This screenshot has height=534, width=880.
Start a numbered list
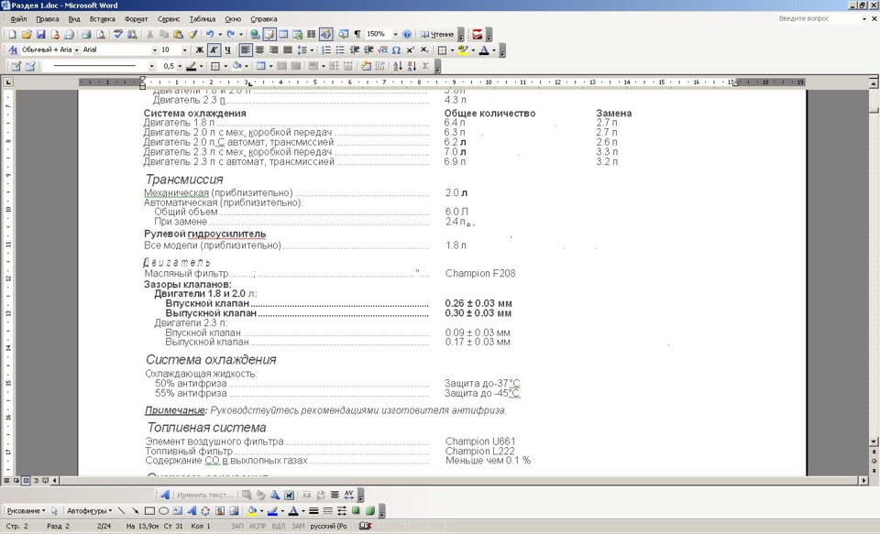326,50
